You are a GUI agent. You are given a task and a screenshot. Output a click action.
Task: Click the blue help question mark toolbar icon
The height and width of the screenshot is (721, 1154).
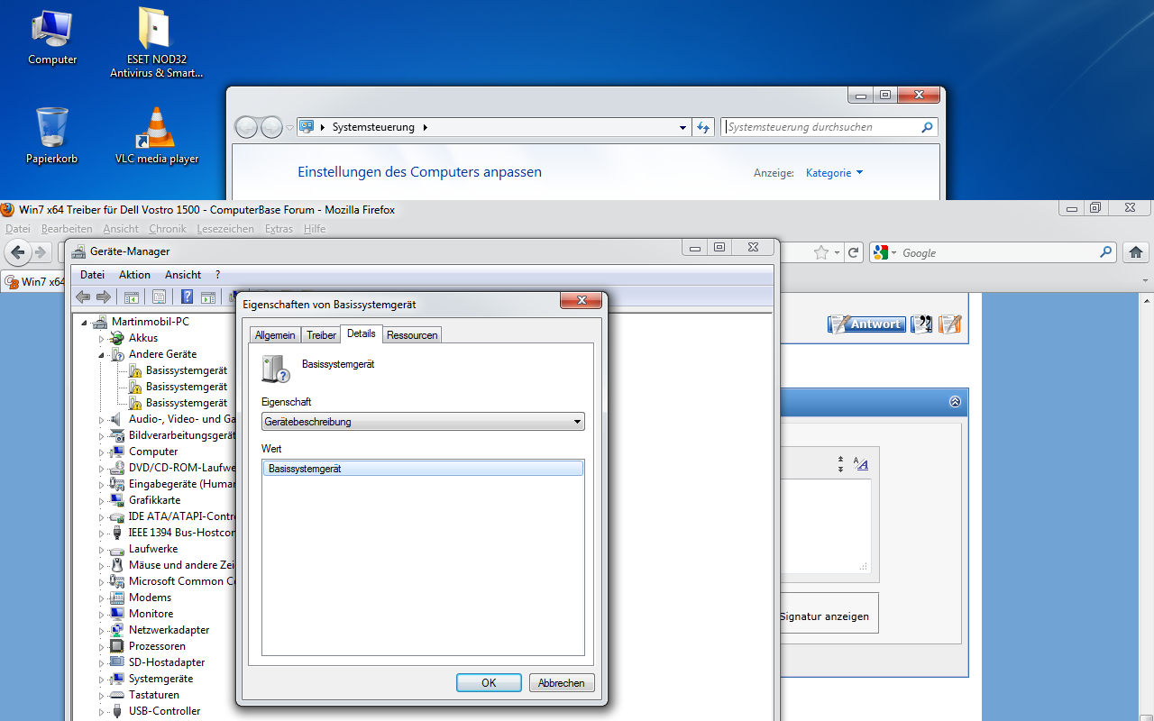point(188,297)
